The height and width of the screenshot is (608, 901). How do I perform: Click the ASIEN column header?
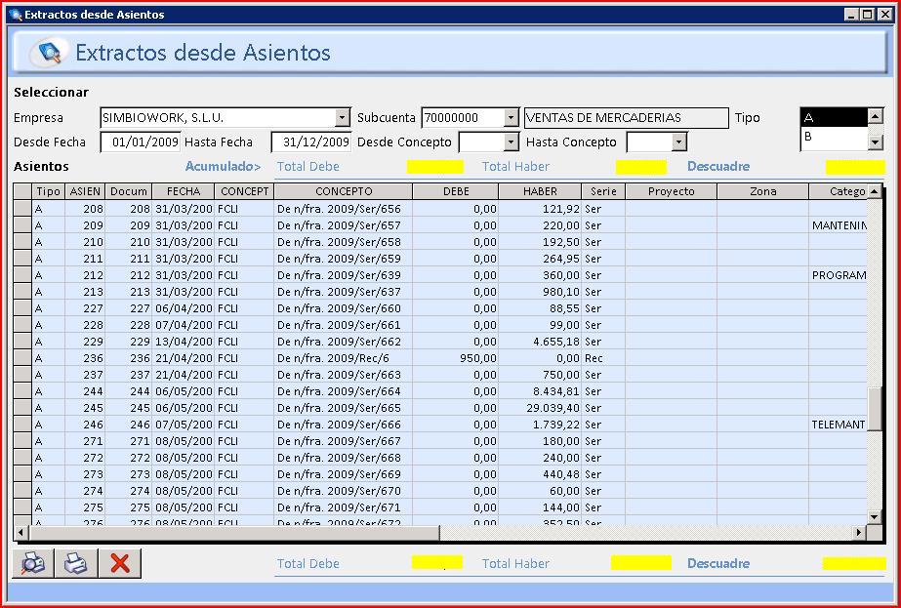(85, 191)
